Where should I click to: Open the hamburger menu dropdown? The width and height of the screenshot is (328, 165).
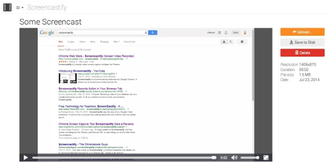pos(20,8)
